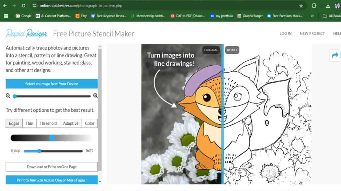This screenshot has width=341, height=191.
Task: Choose the Threshold tracing option
Action: click(x=48, y=123)
